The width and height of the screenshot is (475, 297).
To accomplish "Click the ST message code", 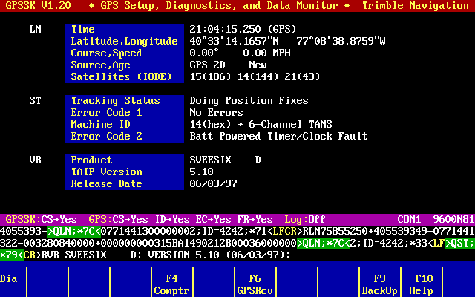I will 35,101.
